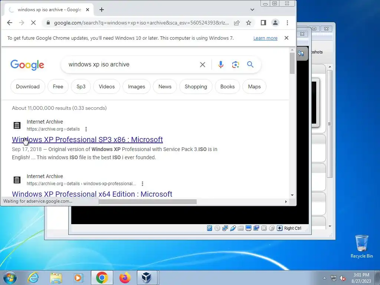Switch to Shopping results
The width and height of the screenshot is (380, 285).
pyautogui.click(x=196, y=86)
